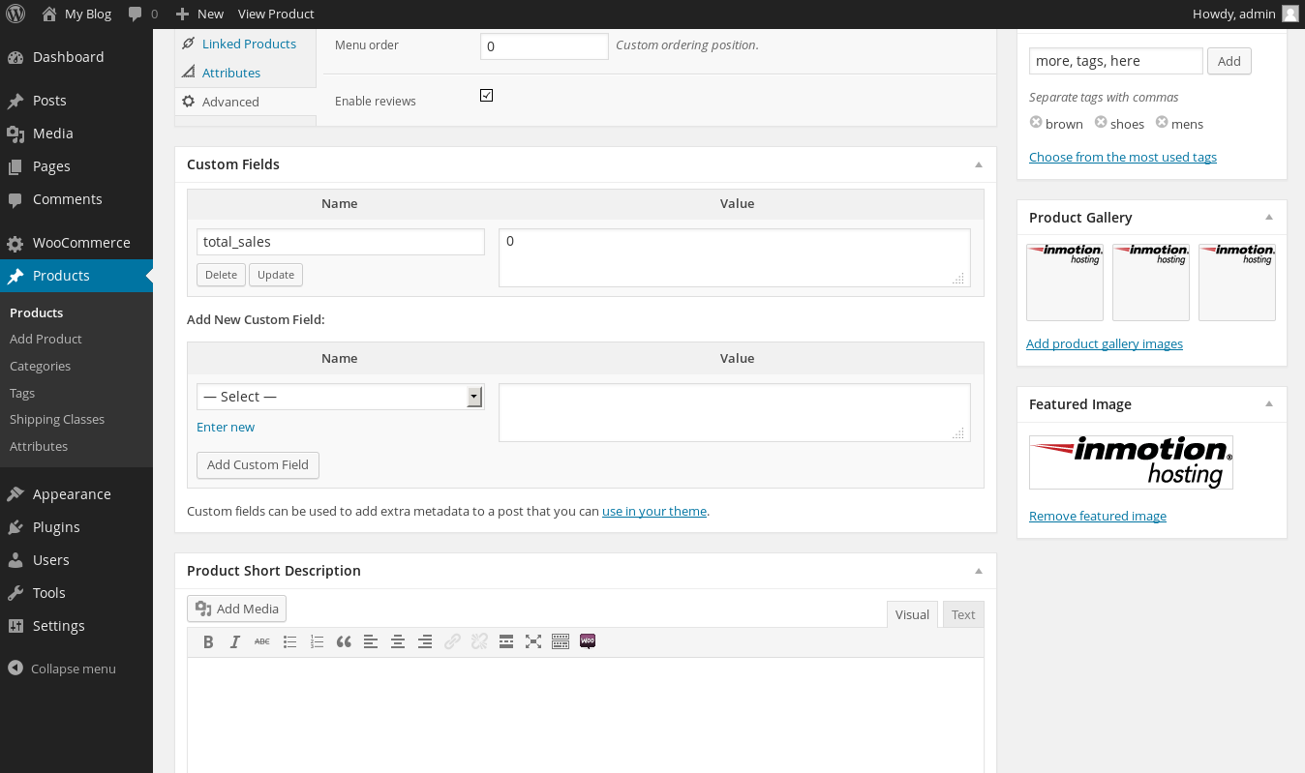Remove the shoes tag

pyautogui.click(x=1101, y=123)
